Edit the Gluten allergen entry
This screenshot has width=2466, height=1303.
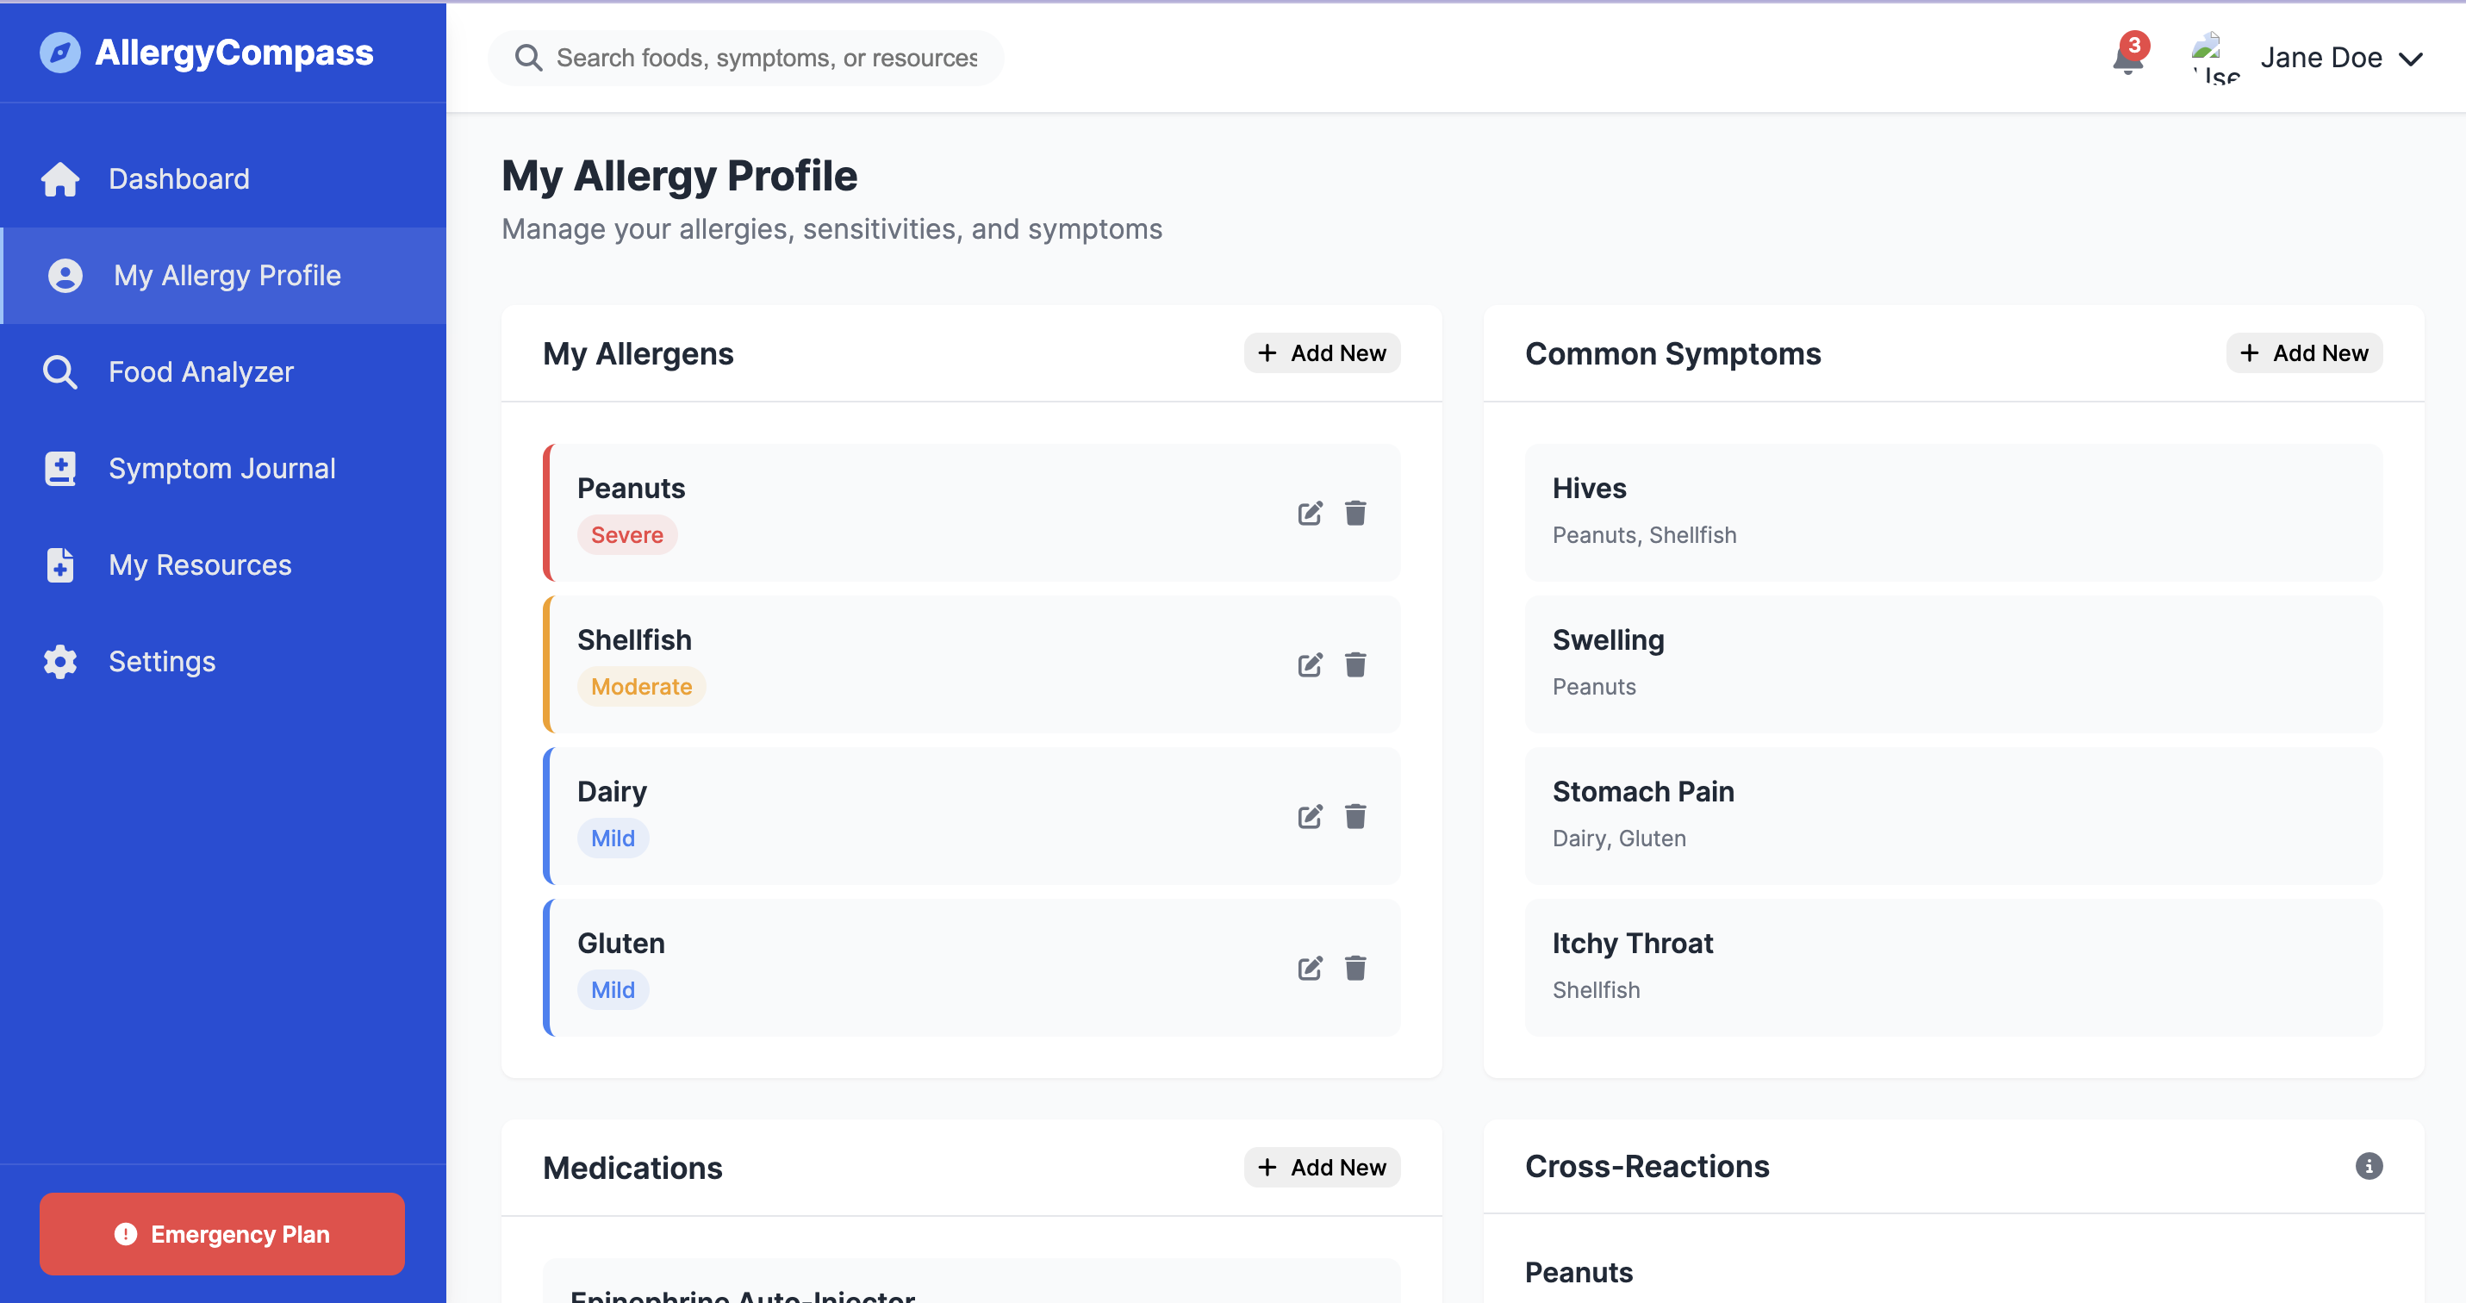click(x=1310, y=968)
